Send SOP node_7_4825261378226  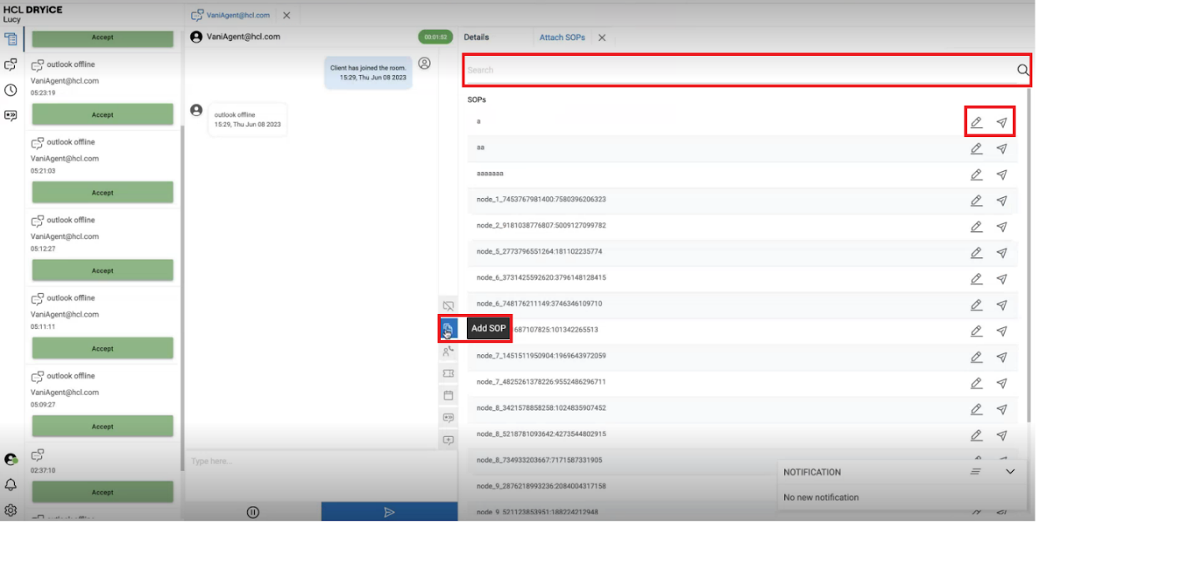1002,382
